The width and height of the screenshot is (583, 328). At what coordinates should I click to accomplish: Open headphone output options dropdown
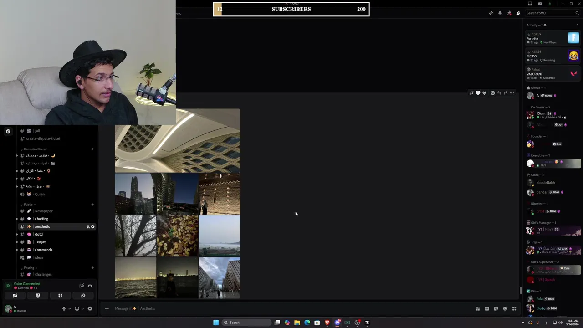tap(82, 308)
